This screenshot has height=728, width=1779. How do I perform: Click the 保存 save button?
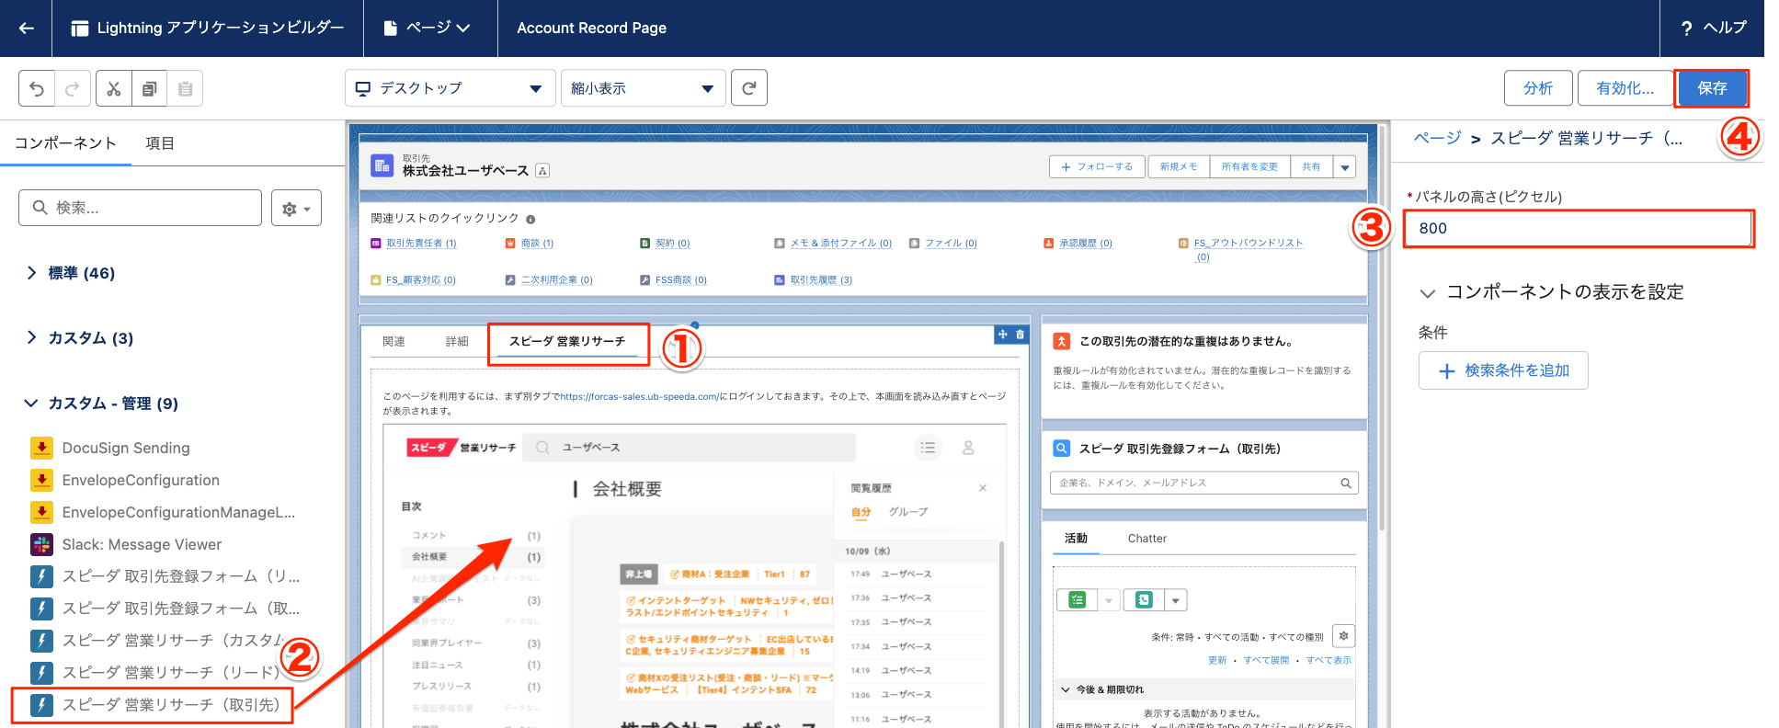(1711, 88)
